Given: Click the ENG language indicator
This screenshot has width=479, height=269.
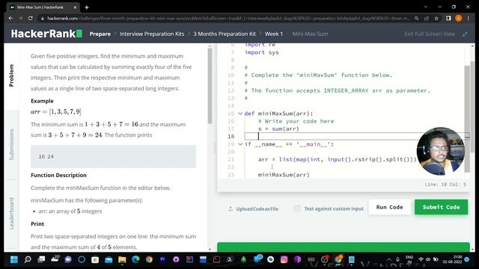Looking at the screenshot, I should pos(409,259).
